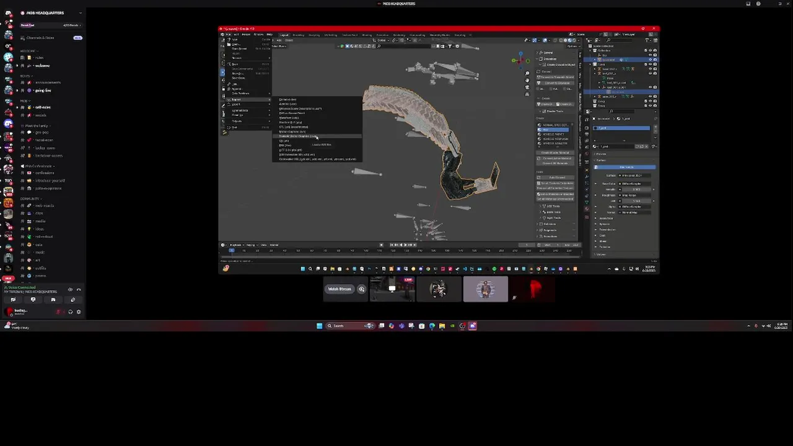793x446 pixels.
Task: Open the announcements channel
Action: click(x=48, y=82)
